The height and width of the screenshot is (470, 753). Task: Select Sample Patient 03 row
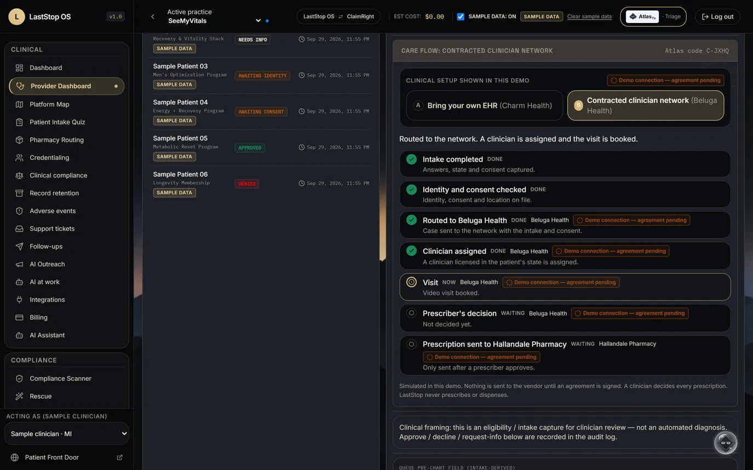261,76
